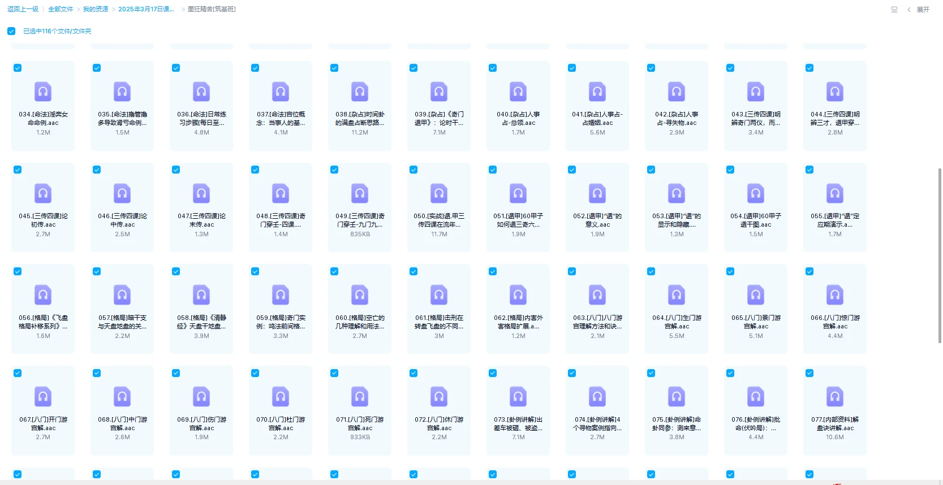Viewport: 943px width, 485px height.
Task: Open audio icon of 077.[内部资料]解盘诀讲解.aac
Action: pyautogui.click(x=835, y=397)
